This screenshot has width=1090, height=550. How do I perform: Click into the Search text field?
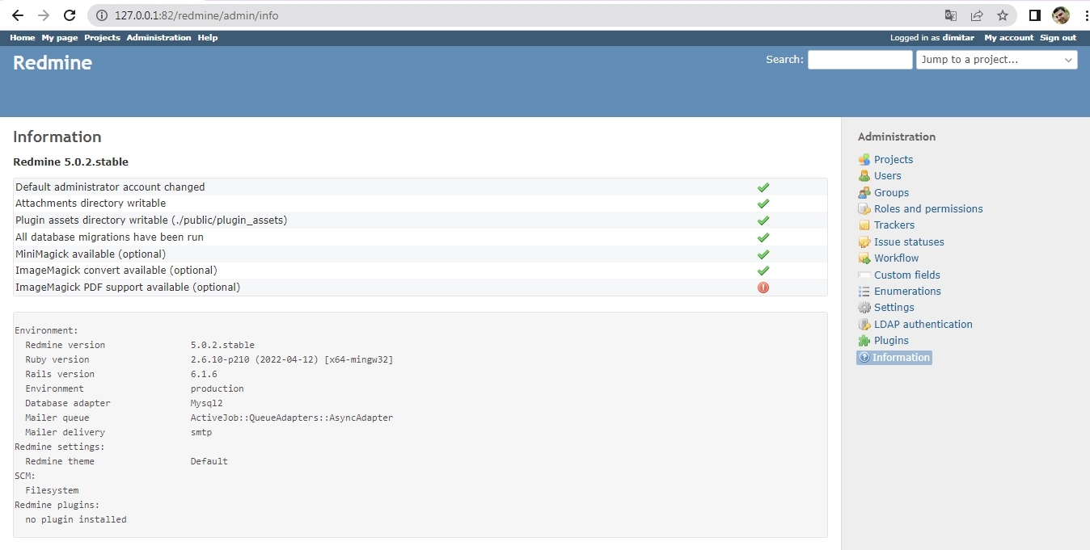[860, 60]
